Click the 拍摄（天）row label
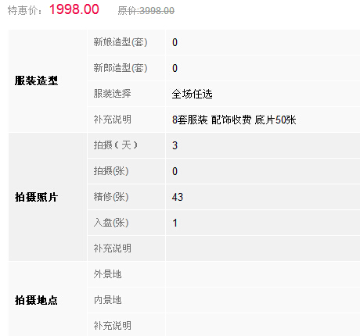Viewport: 360px width, 336px height. (116, 145)
